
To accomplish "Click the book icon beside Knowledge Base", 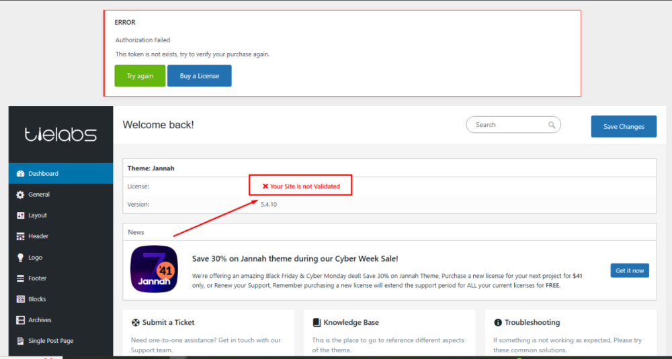I will 317,322.
